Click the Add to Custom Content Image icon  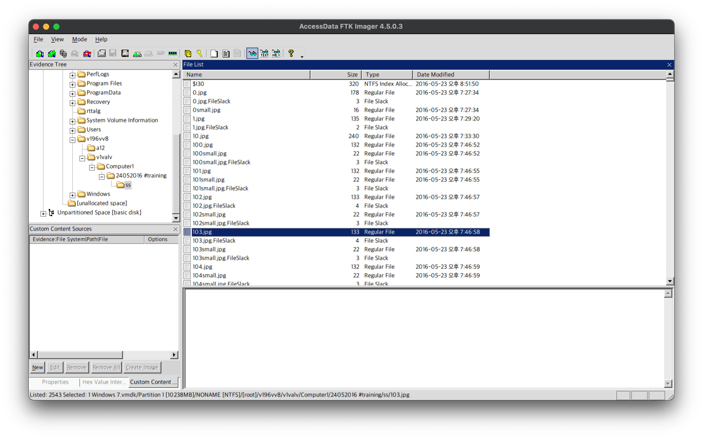(137, 54)
